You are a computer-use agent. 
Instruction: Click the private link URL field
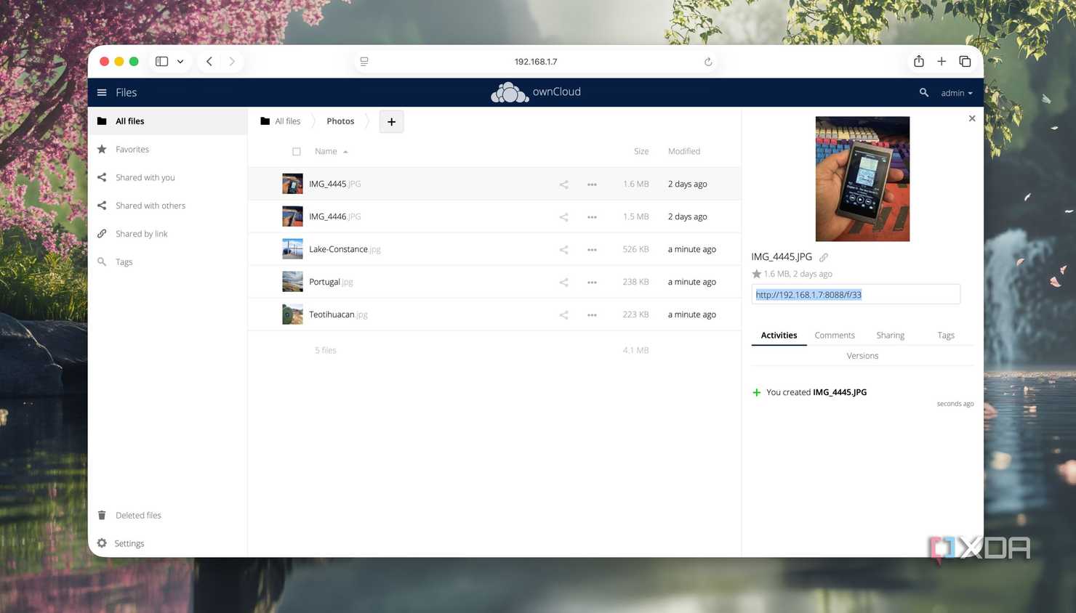856,294
